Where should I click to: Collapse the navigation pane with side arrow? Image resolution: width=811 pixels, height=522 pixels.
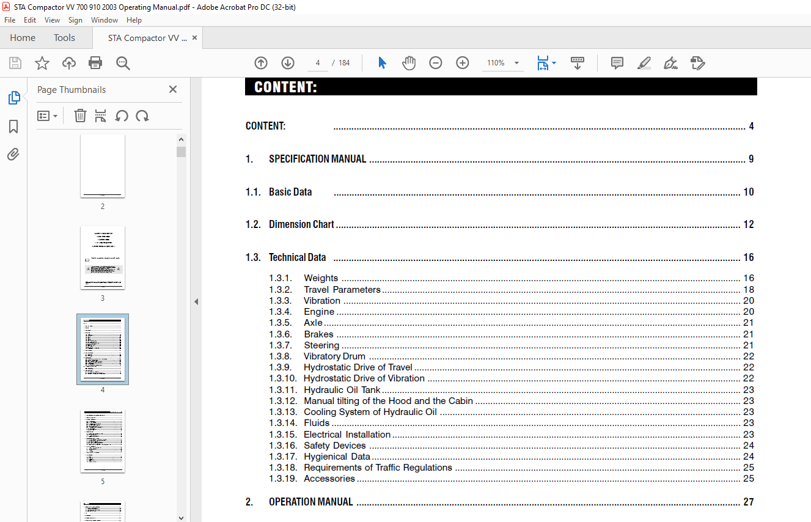(196, 301)
